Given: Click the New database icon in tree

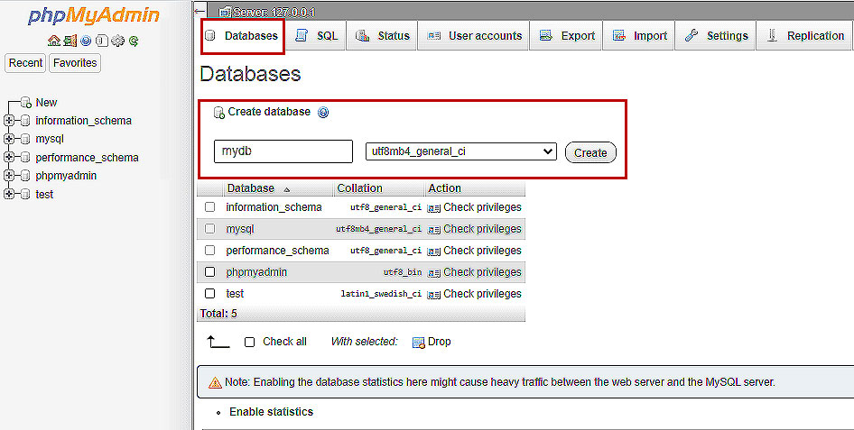Looking at the screenshot, I should click(x=25, y=102).
